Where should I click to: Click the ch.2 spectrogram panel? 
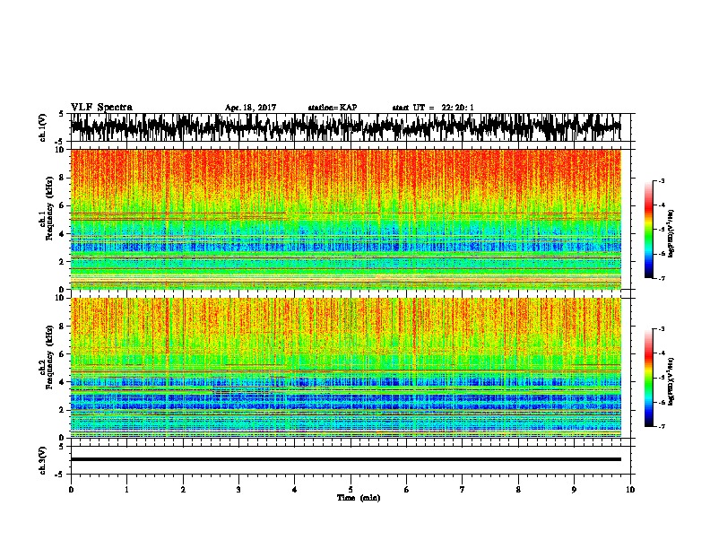346,368
